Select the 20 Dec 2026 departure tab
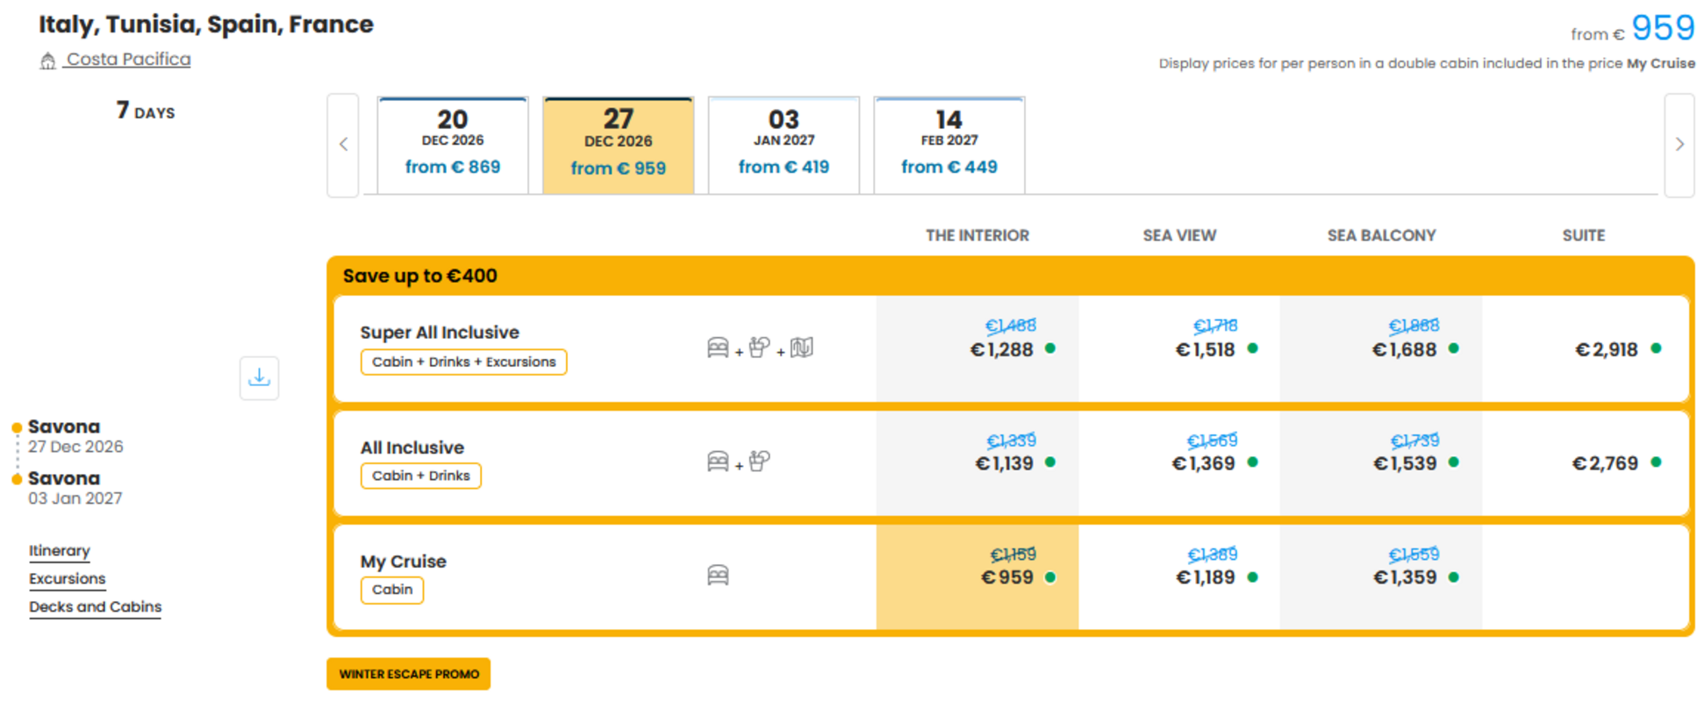This screenshot has height=702, width=1704. [453, 145]
